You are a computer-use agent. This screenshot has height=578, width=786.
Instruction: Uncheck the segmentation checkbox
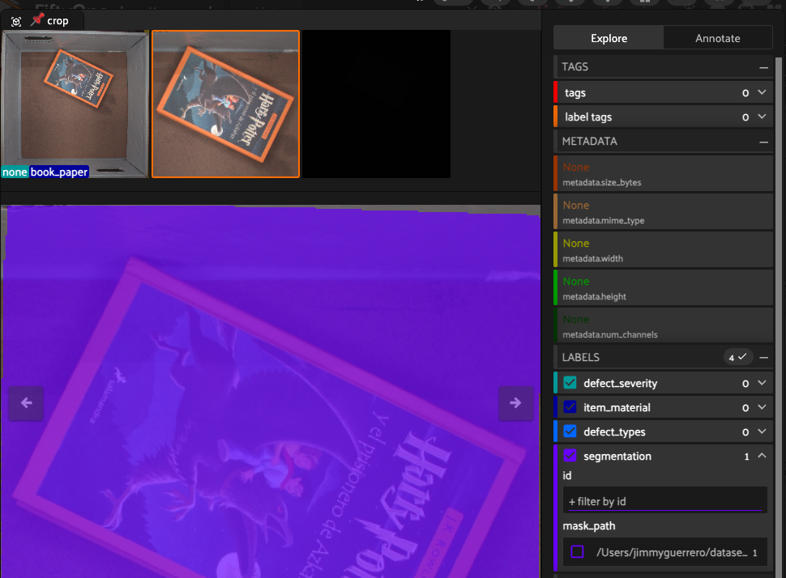coord(570,456)
